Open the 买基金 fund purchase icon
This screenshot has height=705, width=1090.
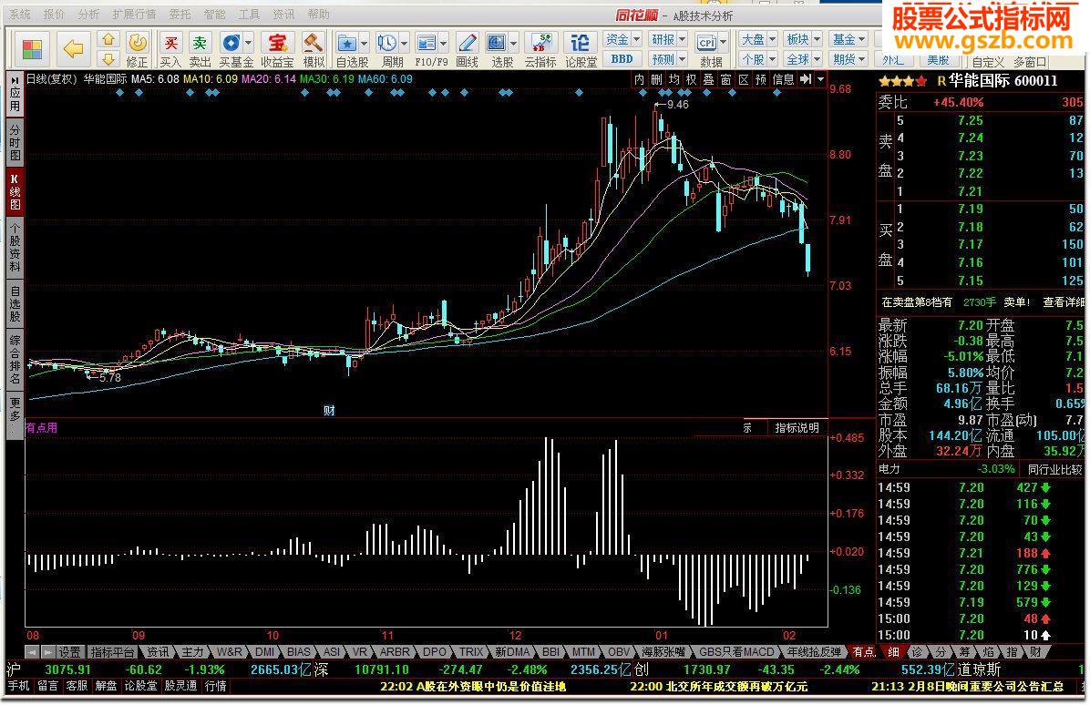[231, 43]
